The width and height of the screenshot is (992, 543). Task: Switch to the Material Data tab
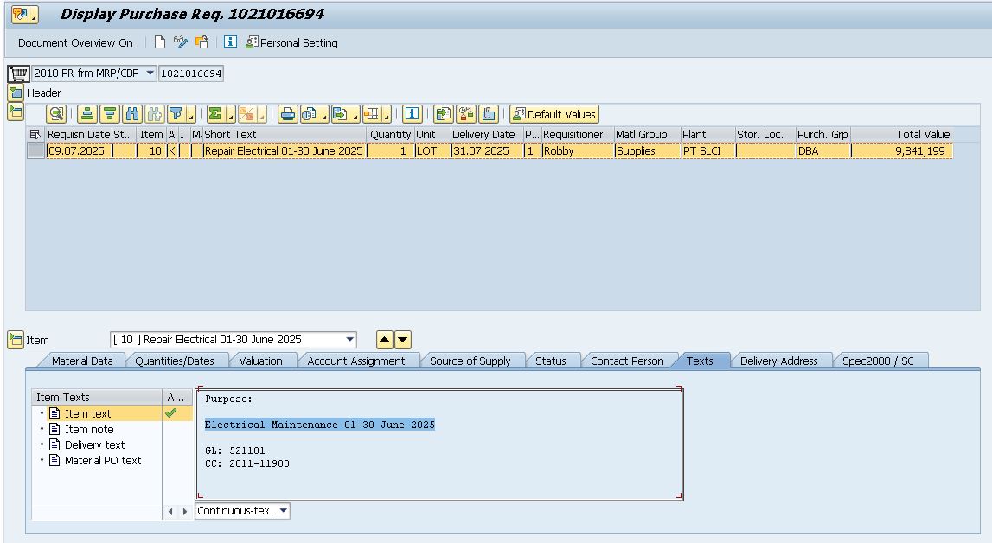pyautogui.click(x=82, y=361)
